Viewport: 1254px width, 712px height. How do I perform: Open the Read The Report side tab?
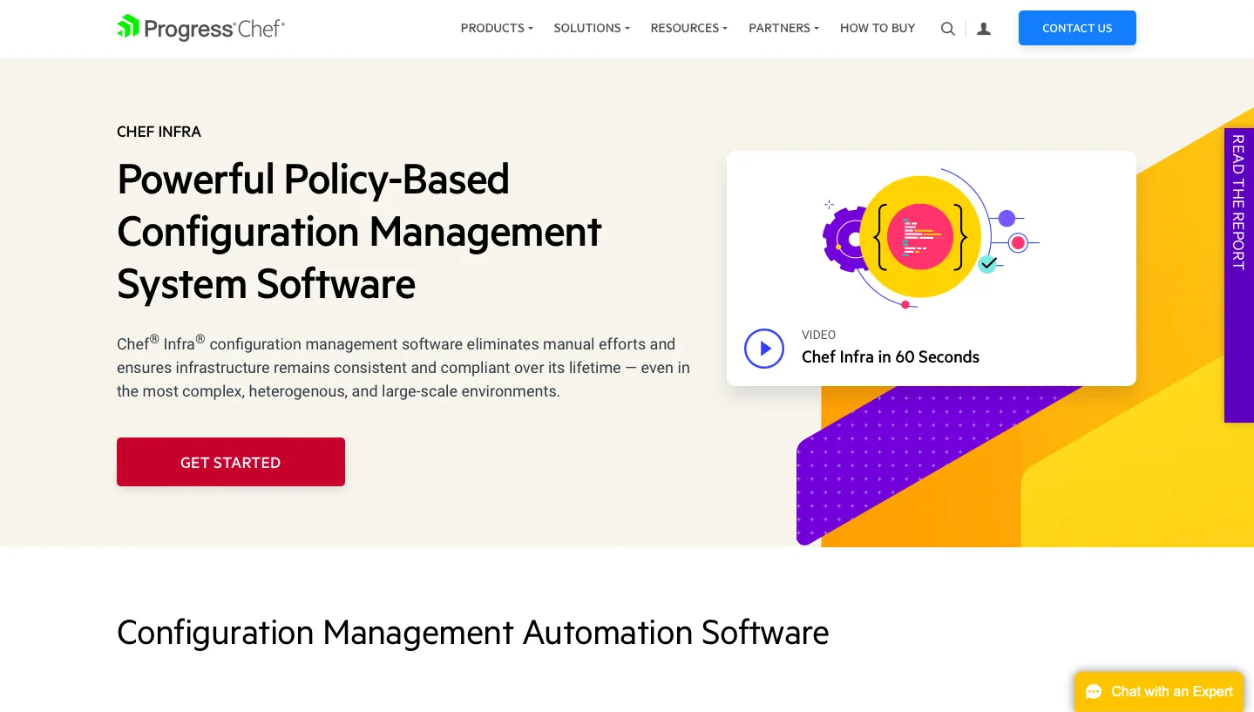click(1239, 275)
